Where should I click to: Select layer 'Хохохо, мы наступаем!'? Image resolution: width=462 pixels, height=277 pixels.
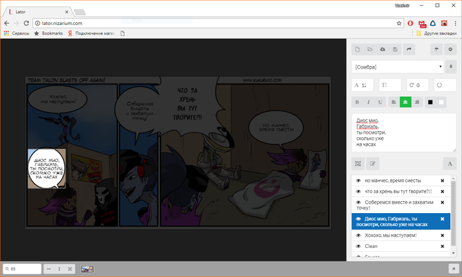pyautogui.click(x=401, y=235)
